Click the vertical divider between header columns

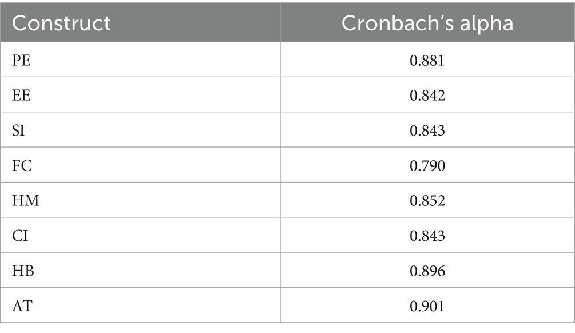click(x=280, y=21)
